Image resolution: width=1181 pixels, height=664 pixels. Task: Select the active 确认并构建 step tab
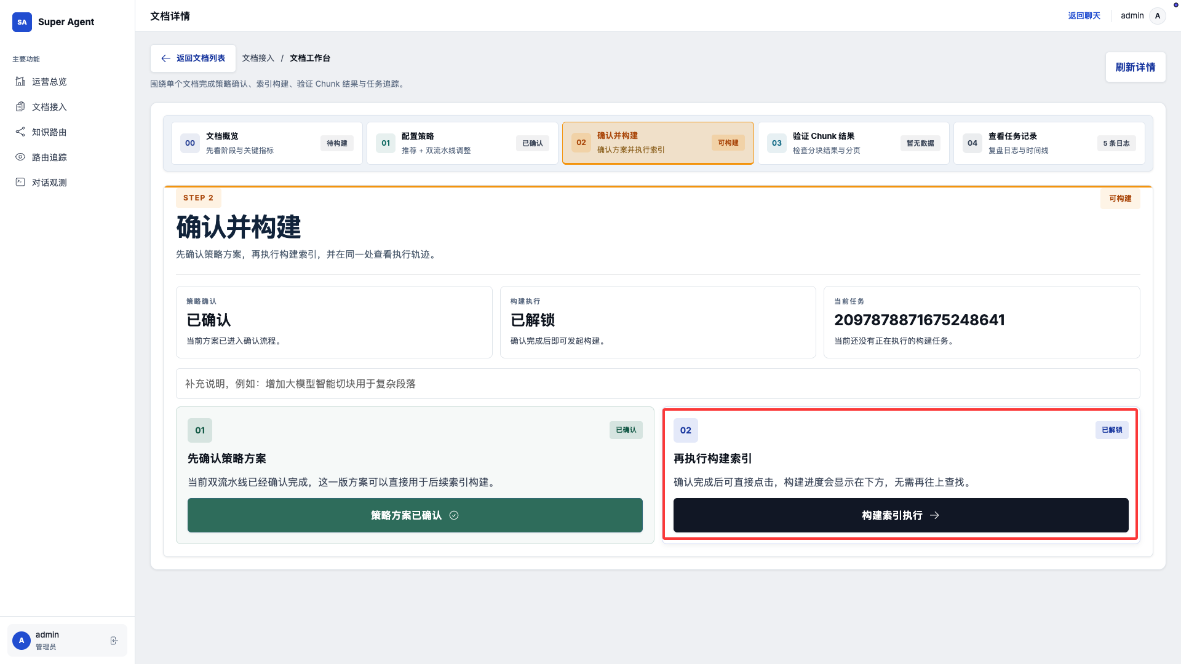[x=658, y=143]
